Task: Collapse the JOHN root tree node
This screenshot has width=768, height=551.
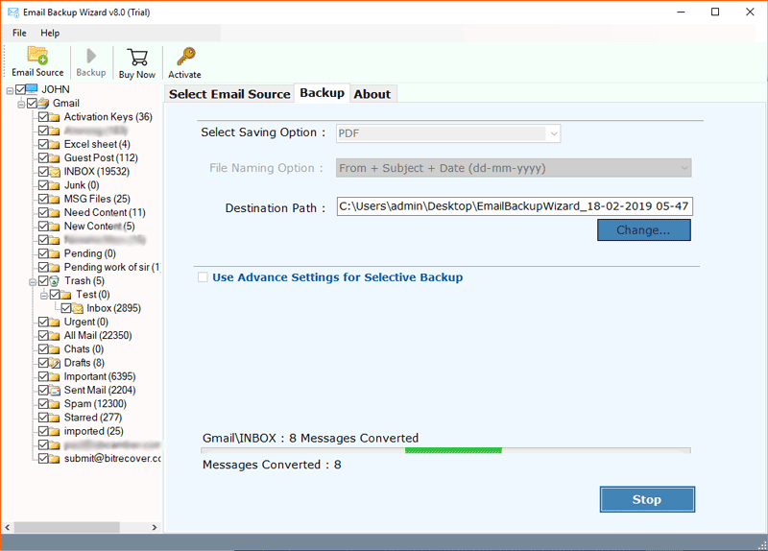Action: (10, 90)
